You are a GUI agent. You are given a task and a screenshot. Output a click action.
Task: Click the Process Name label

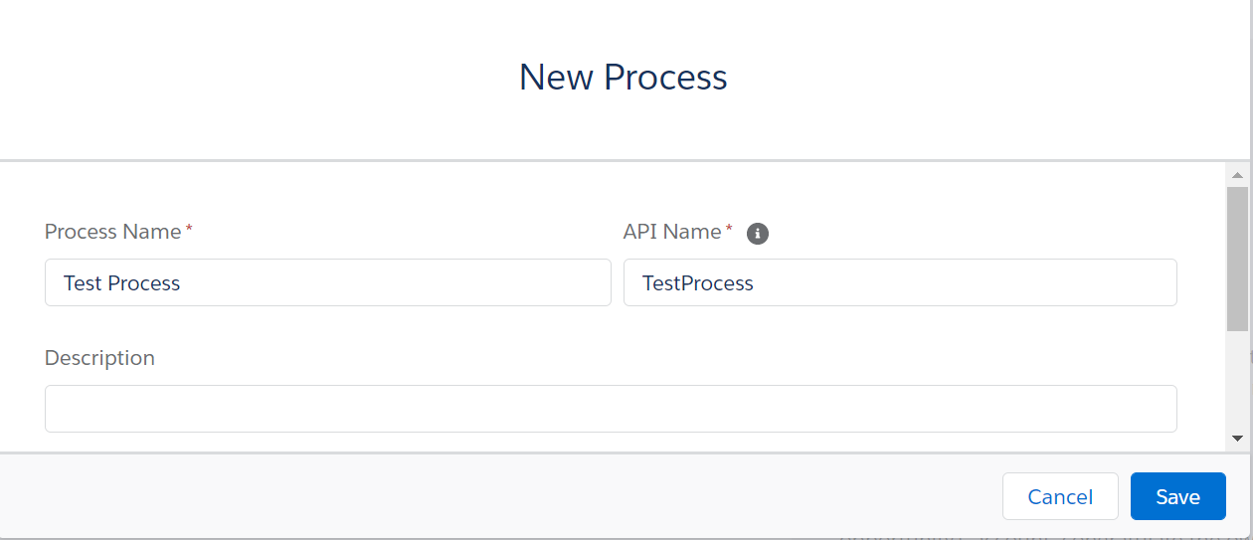(x=112, y=232)
